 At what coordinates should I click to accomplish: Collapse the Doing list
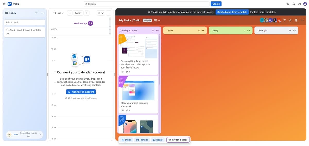click(249, 31)
